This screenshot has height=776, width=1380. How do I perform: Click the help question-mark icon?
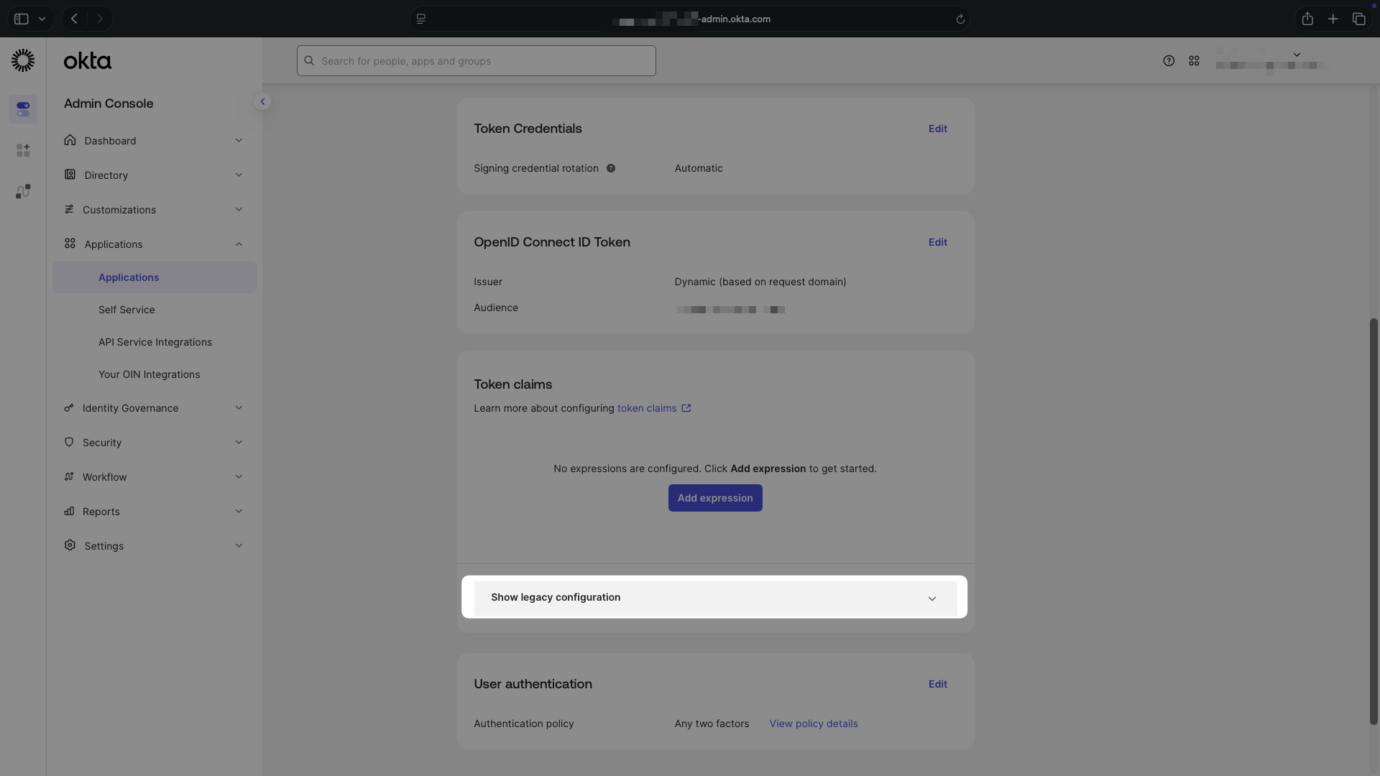click(x=1169, y=60)
